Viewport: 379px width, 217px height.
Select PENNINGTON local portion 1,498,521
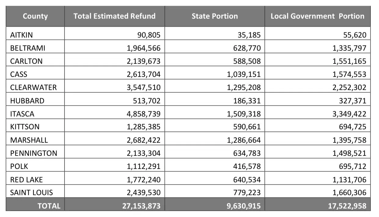349,153
